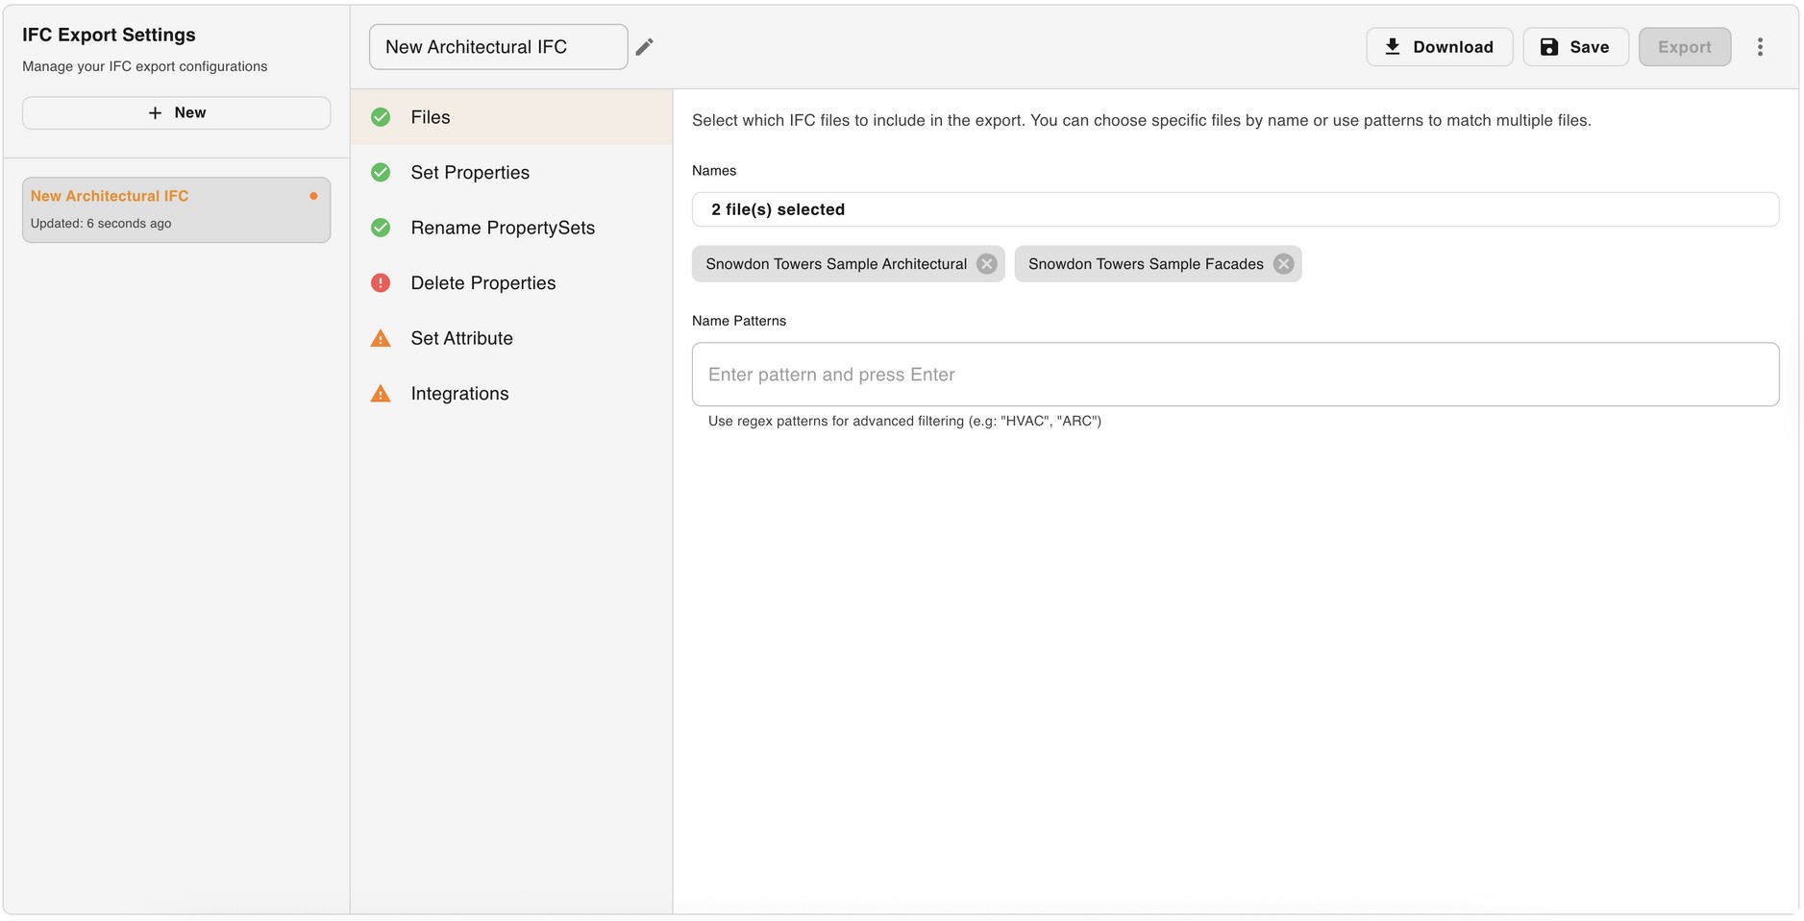Remove Snowdon Towers Sample Architectural chip

986,264
